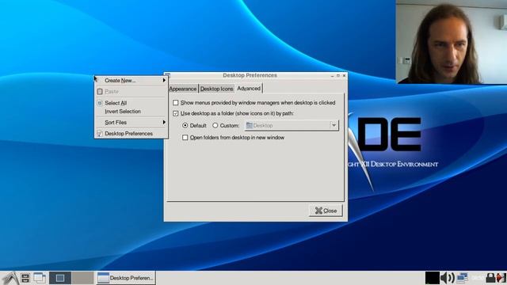Screen dimensions: 507x285
Task: Lock the screen with padlock icon
Action: (490, 278)
